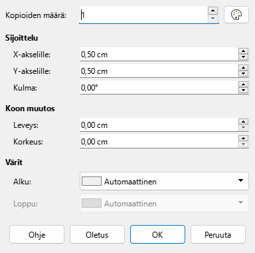Decrease the Kulma angle value

point(243,90)
